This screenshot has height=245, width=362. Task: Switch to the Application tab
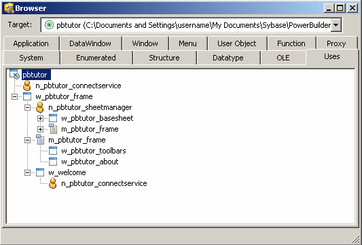[x=31, y=43]
